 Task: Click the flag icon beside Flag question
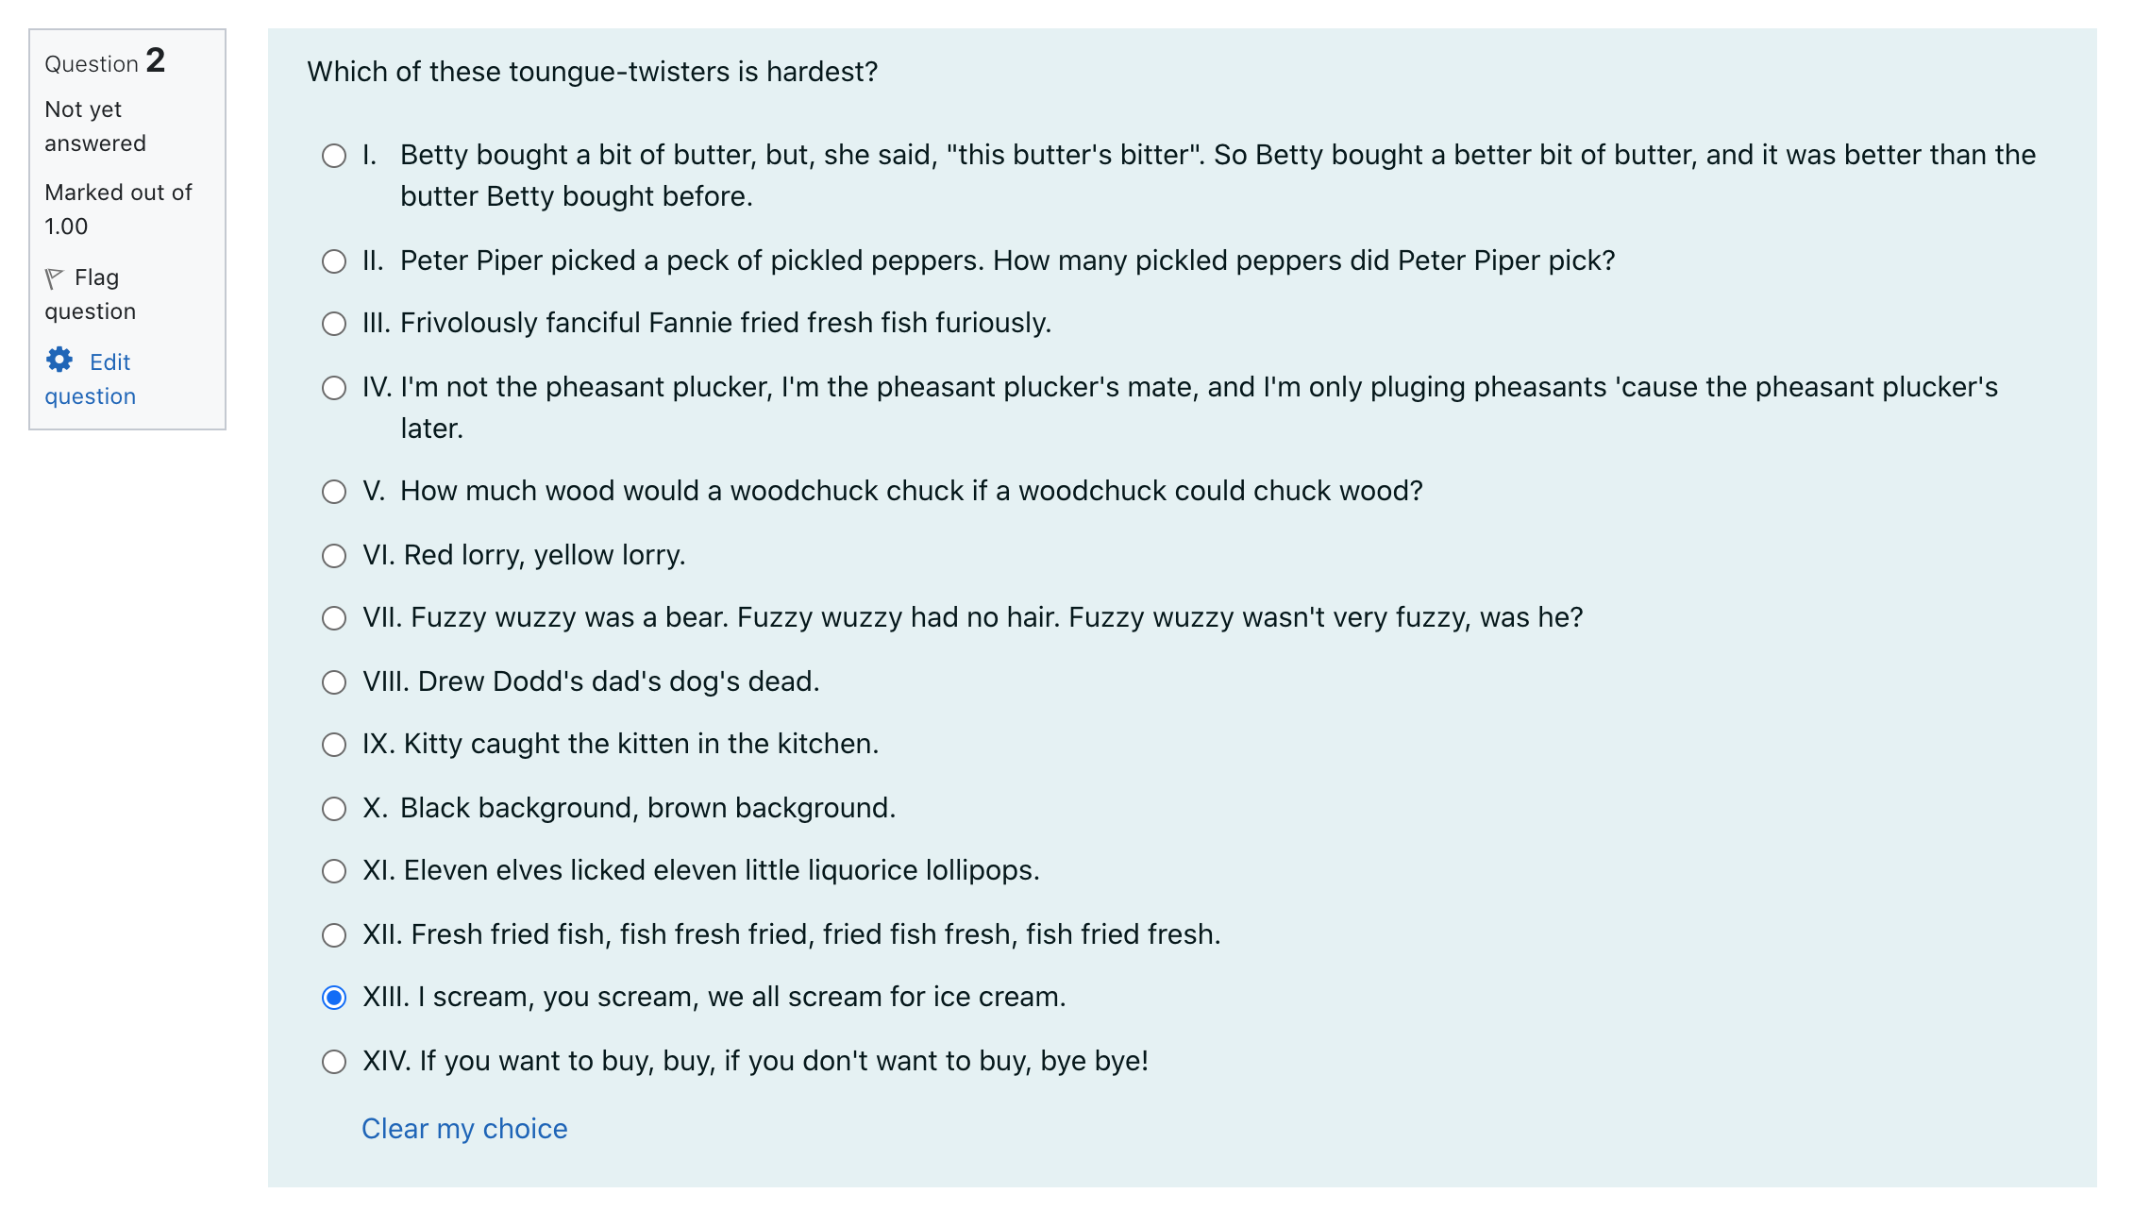point(54,278)
